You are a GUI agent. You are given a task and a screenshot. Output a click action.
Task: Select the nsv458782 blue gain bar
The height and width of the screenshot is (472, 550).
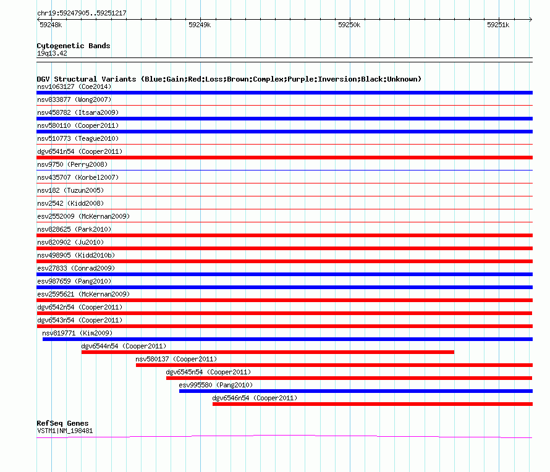click(x=284, y=119)
